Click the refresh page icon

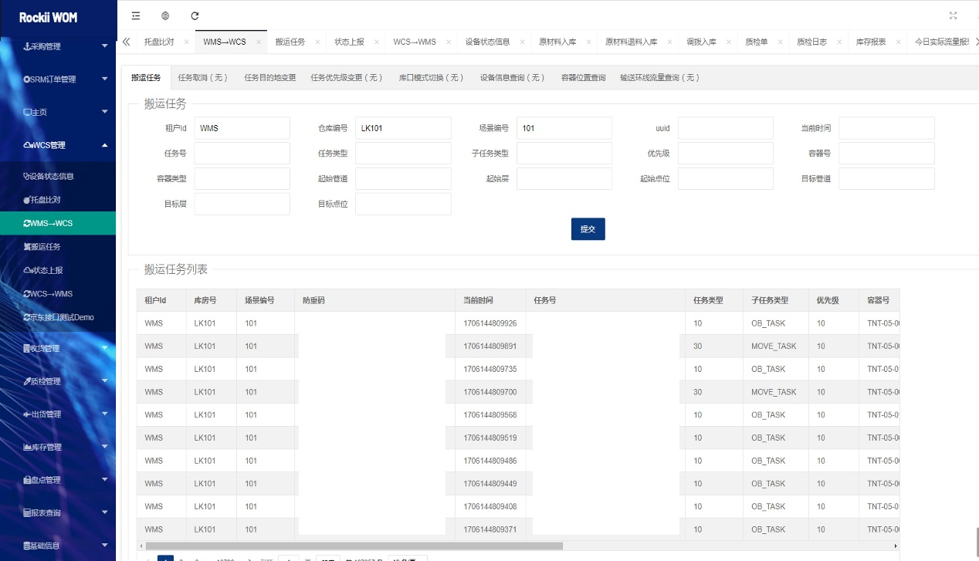[x=195, y=15]
